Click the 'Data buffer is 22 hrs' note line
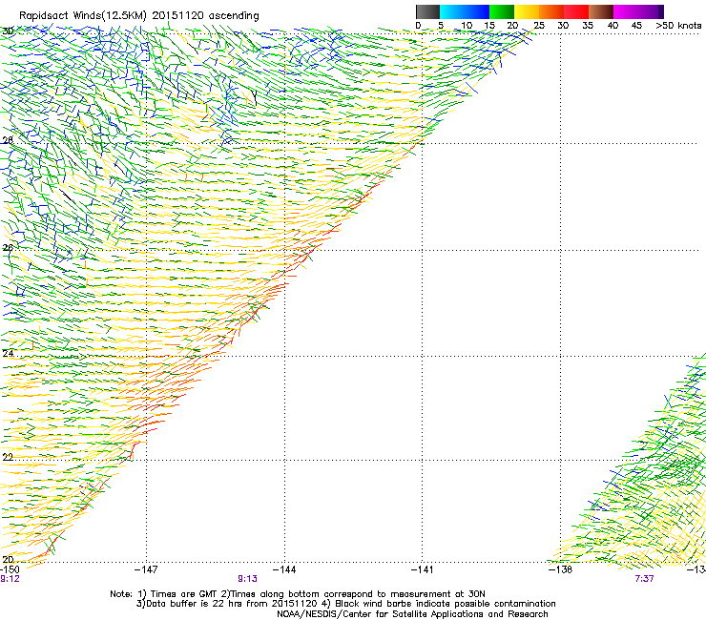 345,604
